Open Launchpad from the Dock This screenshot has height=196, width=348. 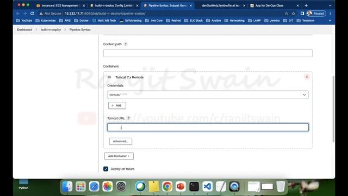tap(80, 186)
